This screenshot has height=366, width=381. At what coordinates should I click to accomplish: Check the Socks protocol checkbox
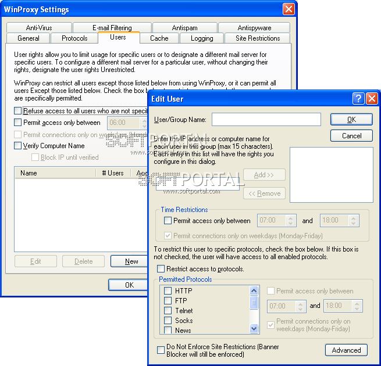168,320
